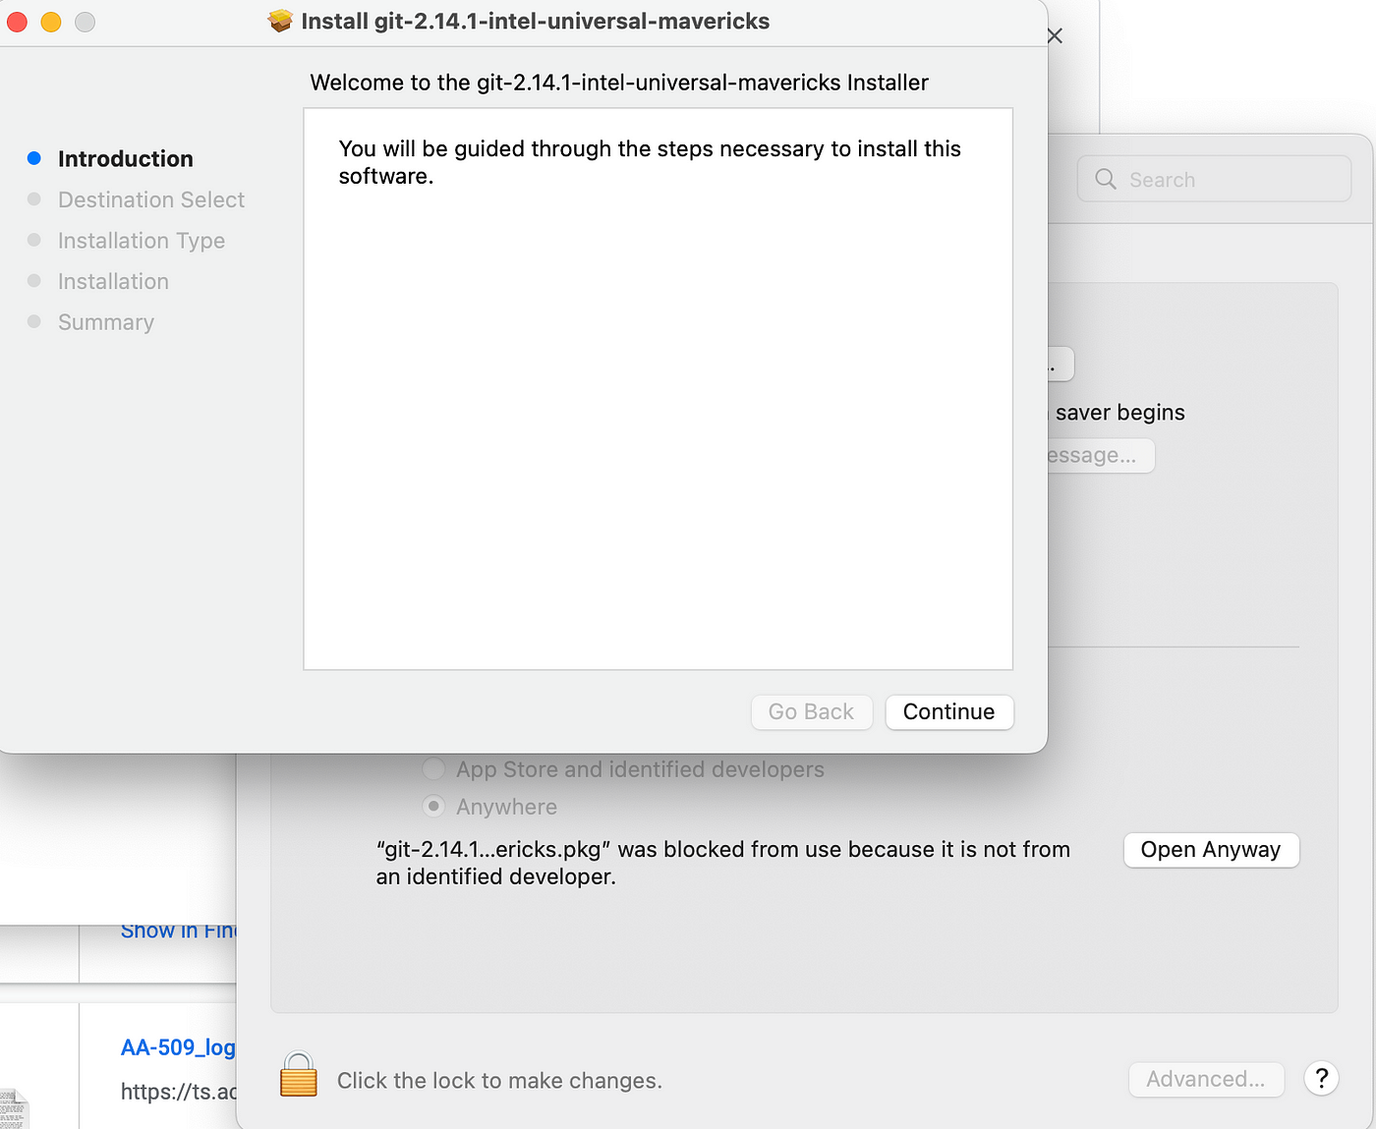The width and height of the screenshot is (1376, 1129).
Task: Click the Installation Type step
Action: click(141, 241)
